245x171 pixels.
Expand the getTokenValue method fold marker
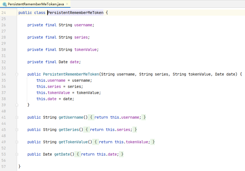pyautogui.click(x=17, y=142)
